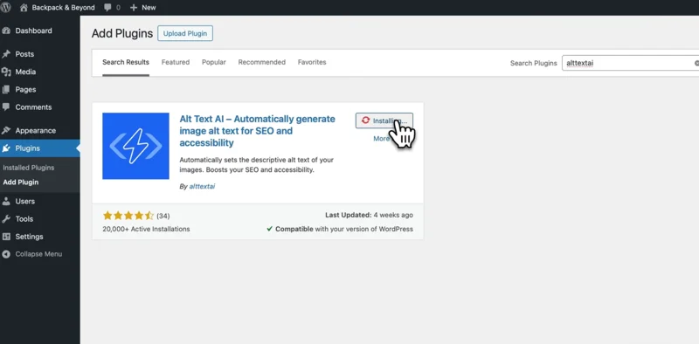
Task: Click the spinning install progress icon
Action: [x=365, y=120]
